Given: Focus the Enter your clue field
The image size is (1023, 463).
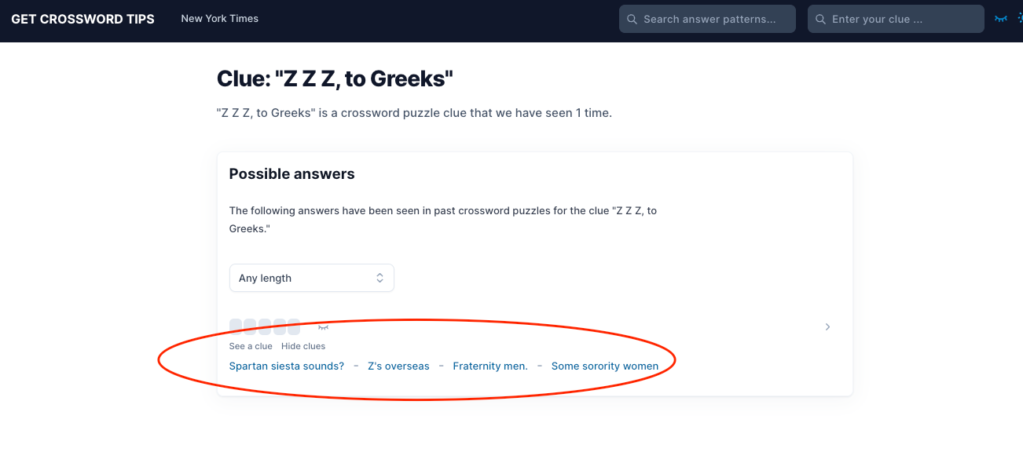Looking at the screenshot, I should pyautogui.click(x=896, y=19).
